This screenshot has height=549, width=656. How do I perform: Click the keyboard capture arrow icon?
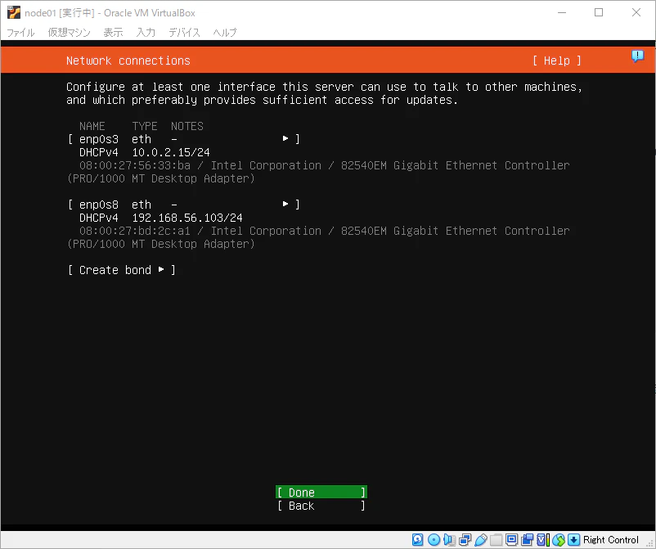[x=573, y=539]
